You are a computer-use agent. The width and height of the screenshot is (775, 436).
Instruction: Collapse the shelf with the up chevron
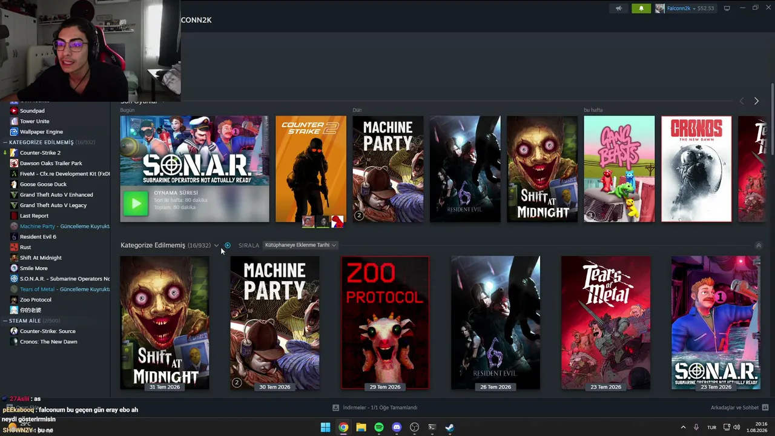pyautogui.click(x=759, y=245)
